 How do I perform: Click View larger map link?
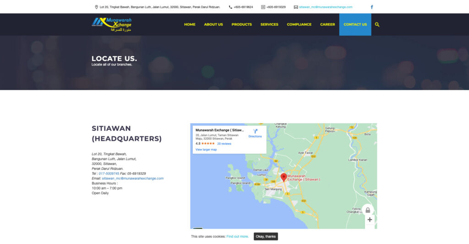tap(206, 150)
